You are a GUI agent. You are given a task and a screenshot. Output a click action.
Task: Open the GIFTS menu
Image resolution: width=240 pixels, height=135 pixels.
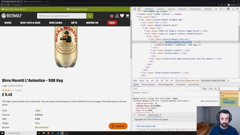point(74,22)
